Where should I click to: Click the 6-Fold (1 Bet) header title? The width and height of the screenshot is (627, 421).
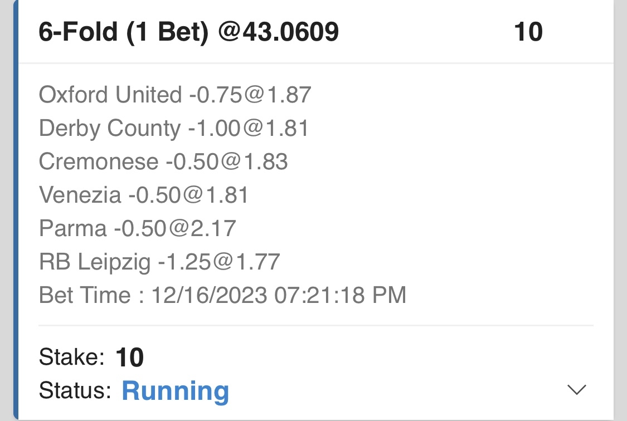click(x=124, y=32)
